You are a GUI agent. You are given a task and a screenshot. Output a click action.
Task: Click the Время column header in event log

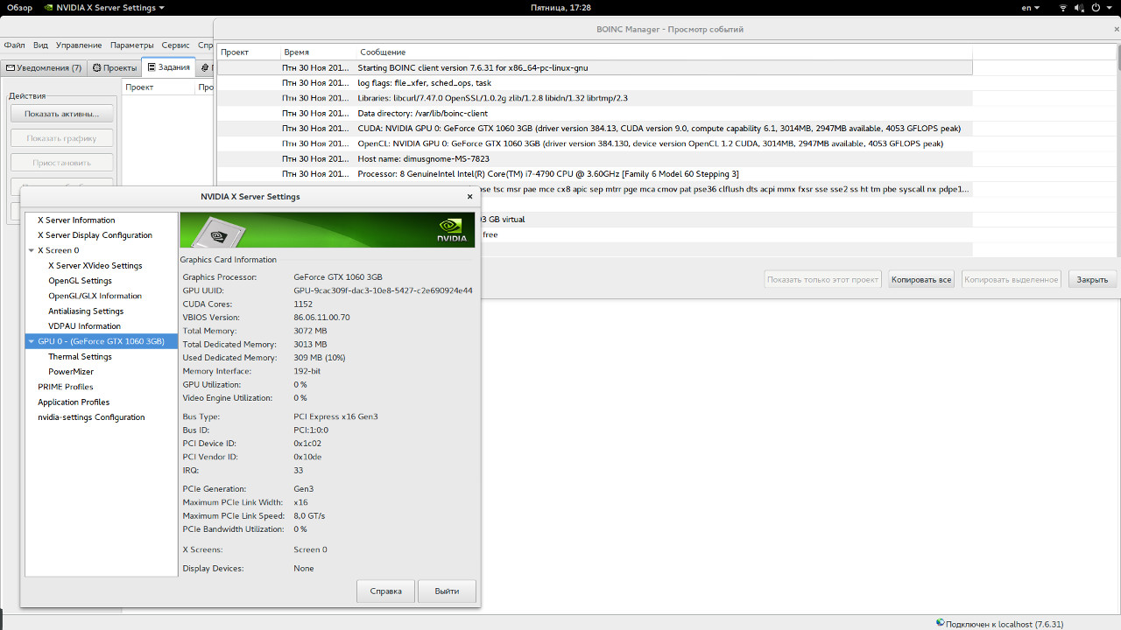[x=317, y=52]
